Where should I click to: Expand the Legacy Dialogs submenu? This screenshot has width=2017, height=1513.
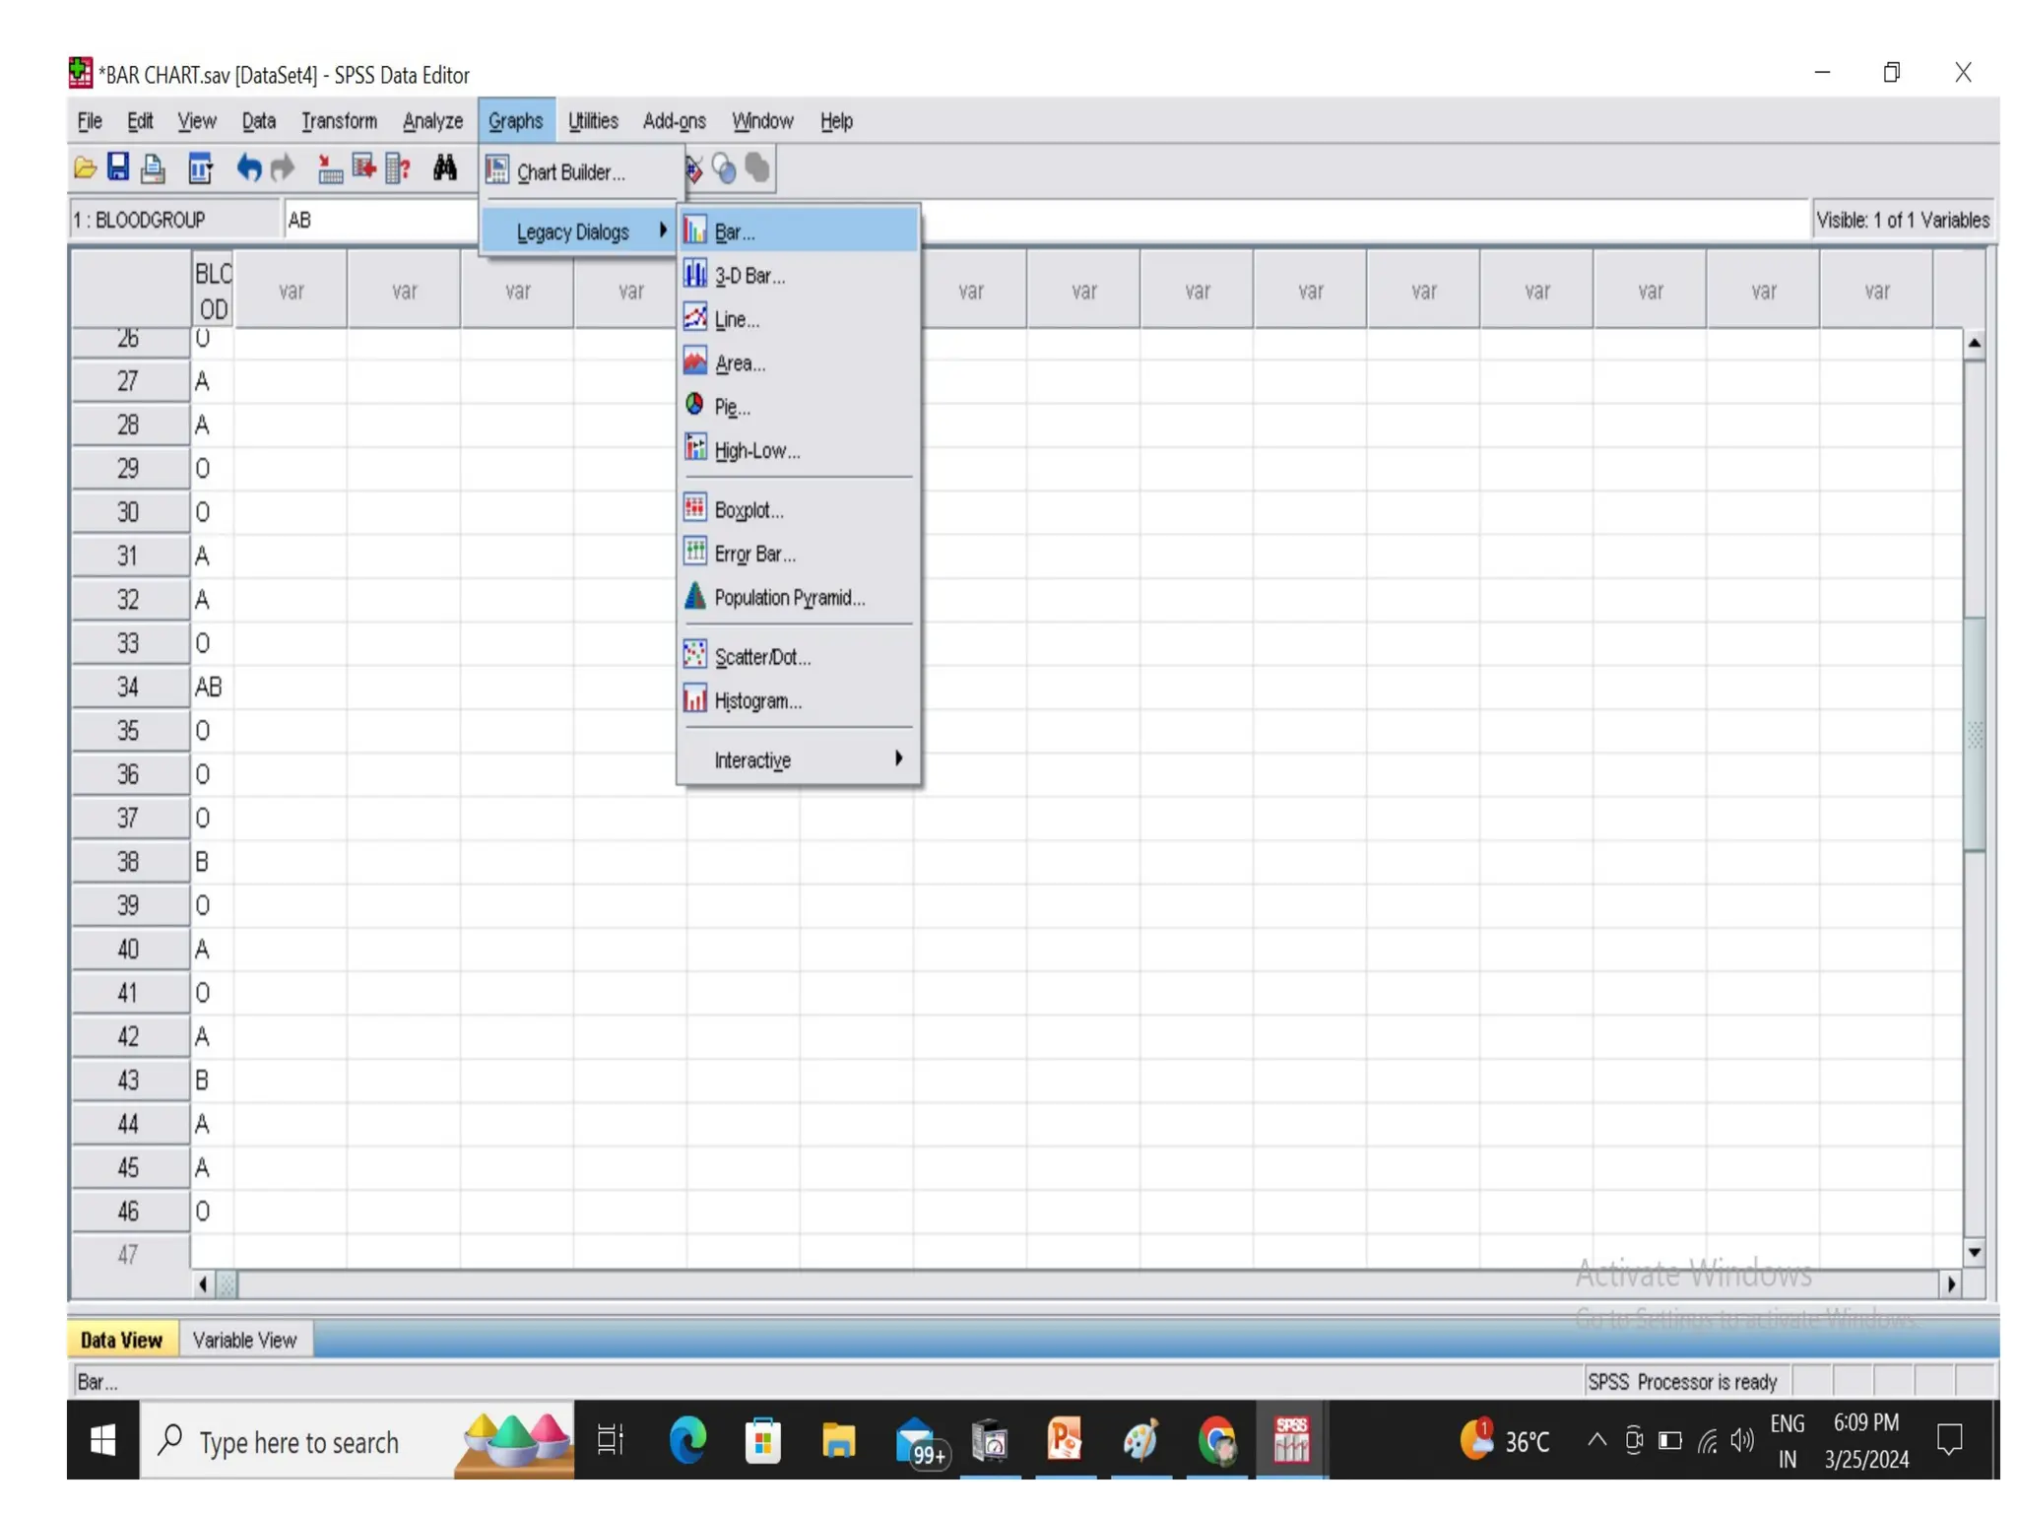tap(573, 232)
